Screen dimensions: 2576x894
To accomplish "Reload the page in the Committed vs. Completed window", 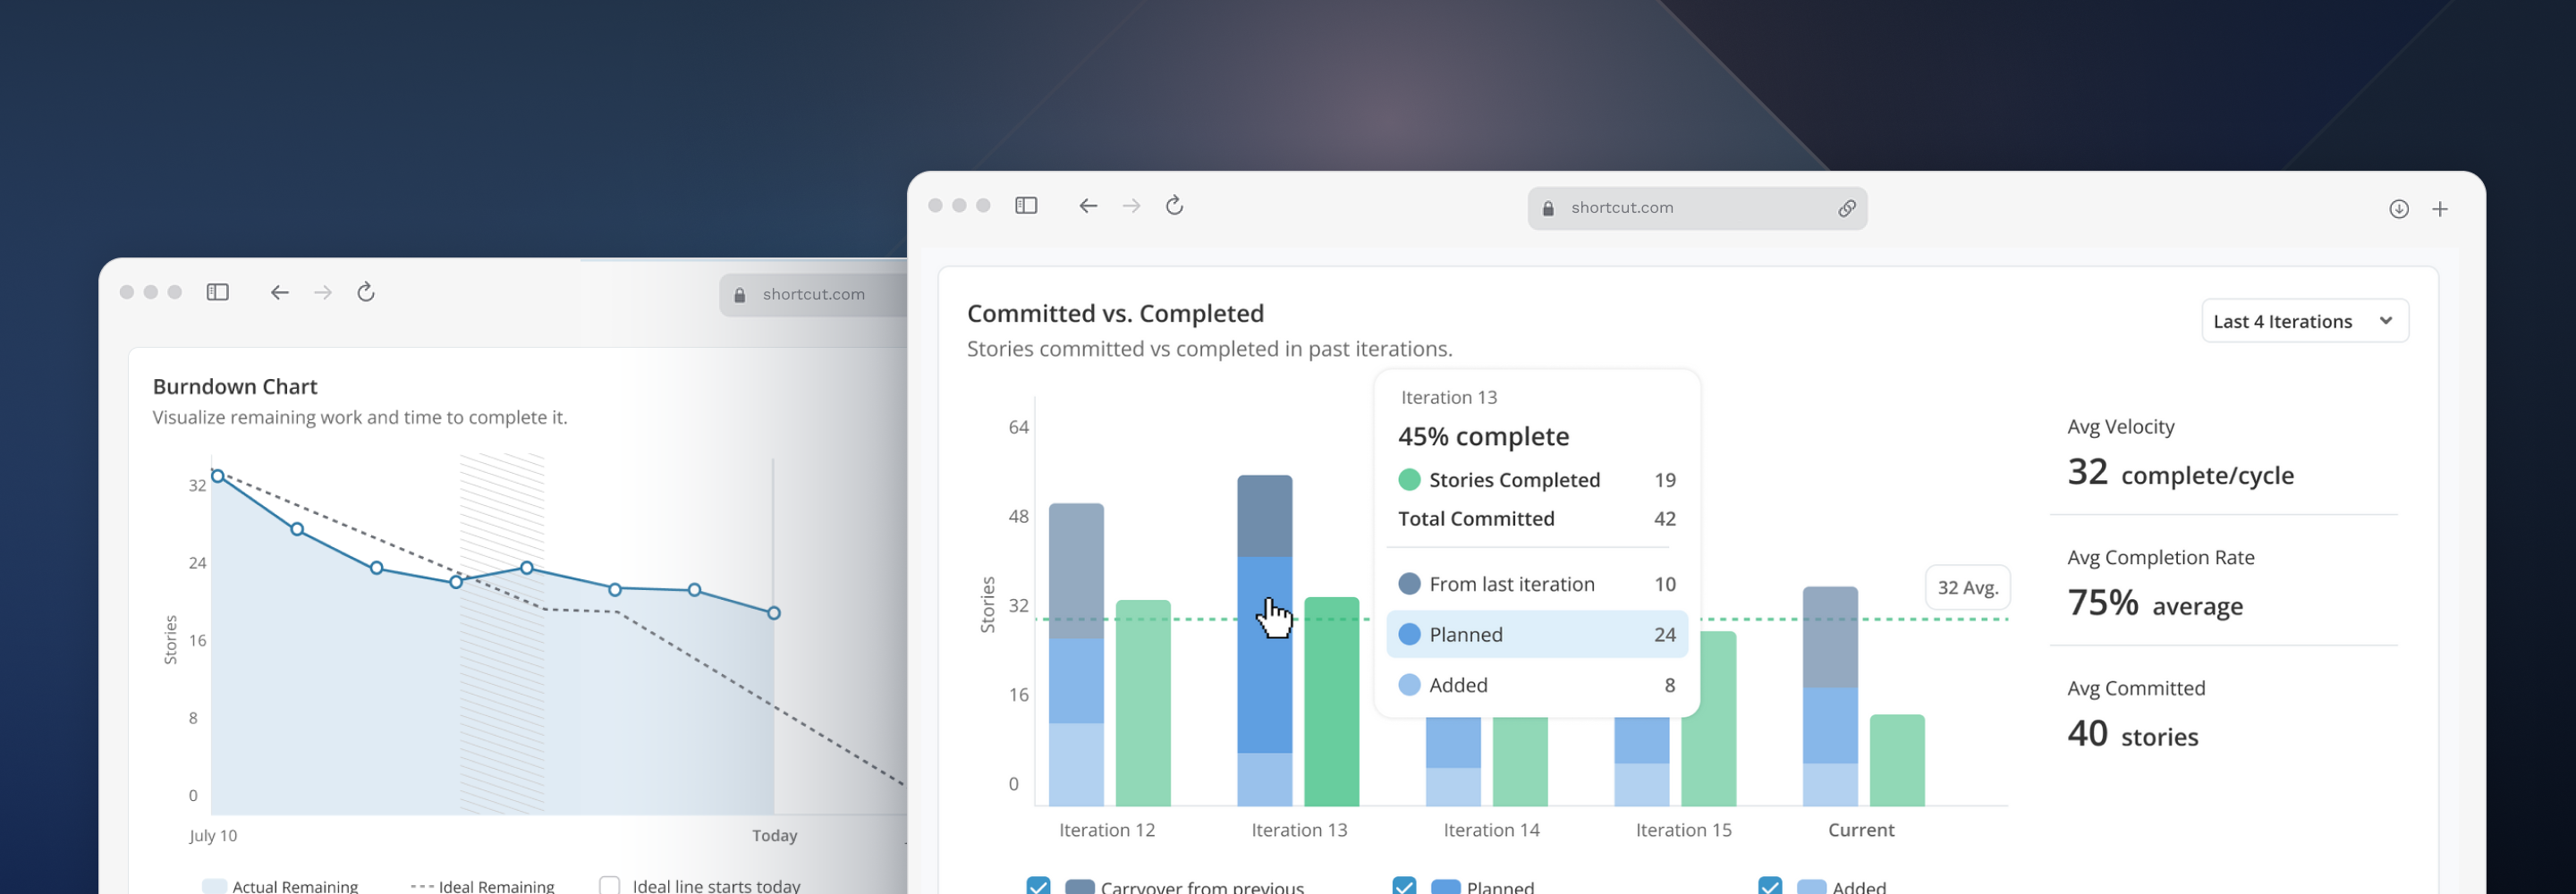I will tap(1175, 206).
